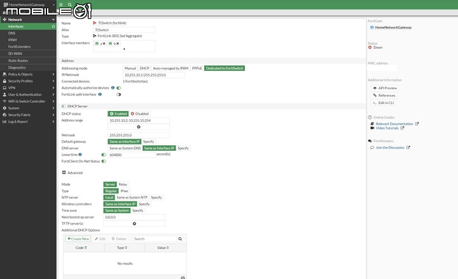Click the hamburger menu icon in top bar
The image size is (458, 279).
(61, 4)
